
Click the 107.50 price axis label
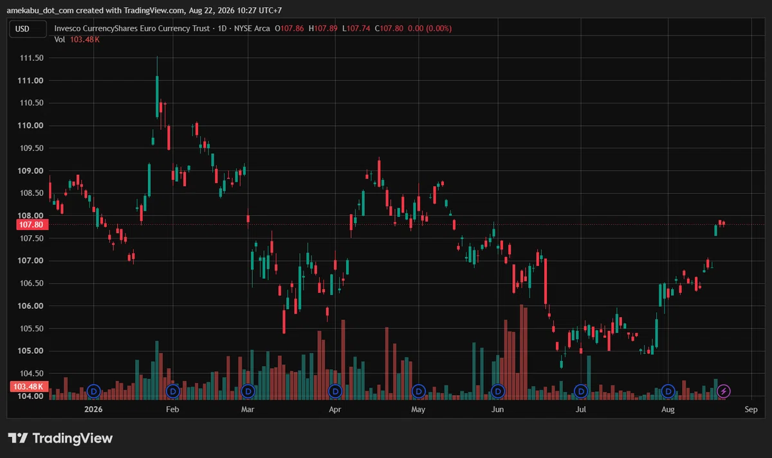click(32, 238)
